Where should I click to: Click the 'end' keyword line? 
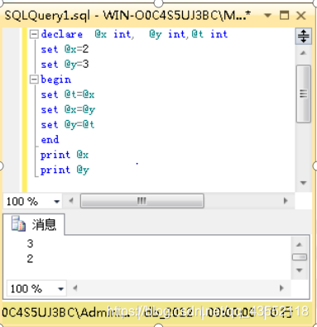click(50, 140)
